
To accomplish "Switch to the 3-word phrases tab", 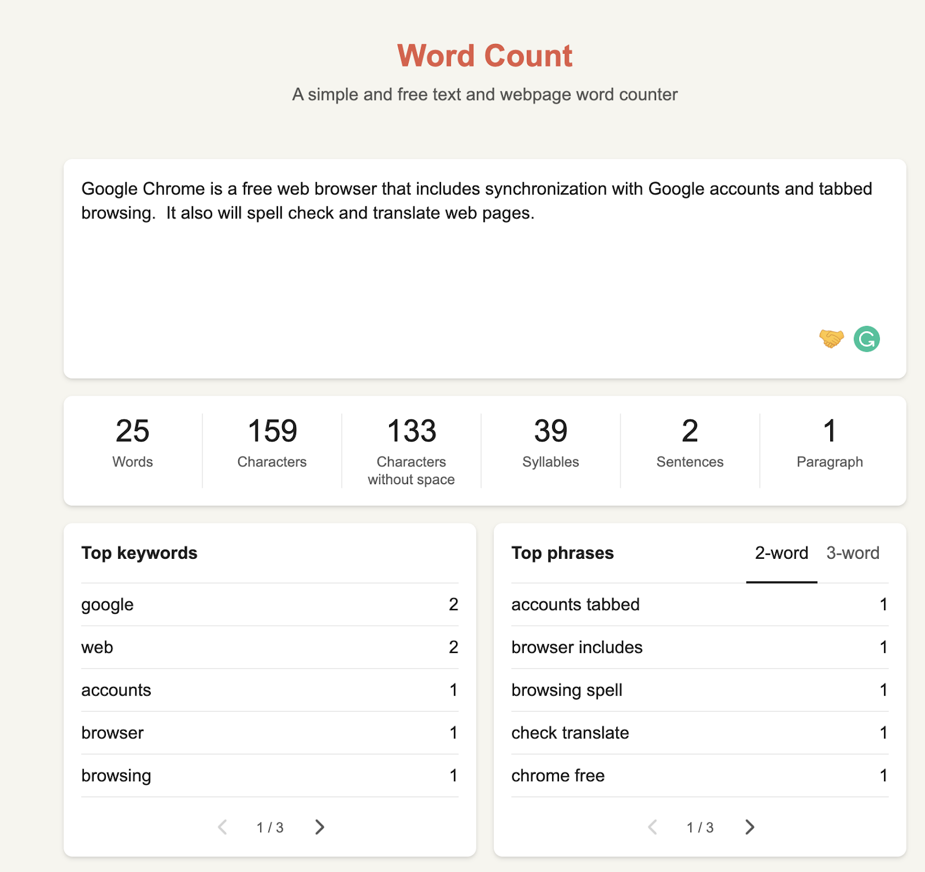I will click(853, 553).
